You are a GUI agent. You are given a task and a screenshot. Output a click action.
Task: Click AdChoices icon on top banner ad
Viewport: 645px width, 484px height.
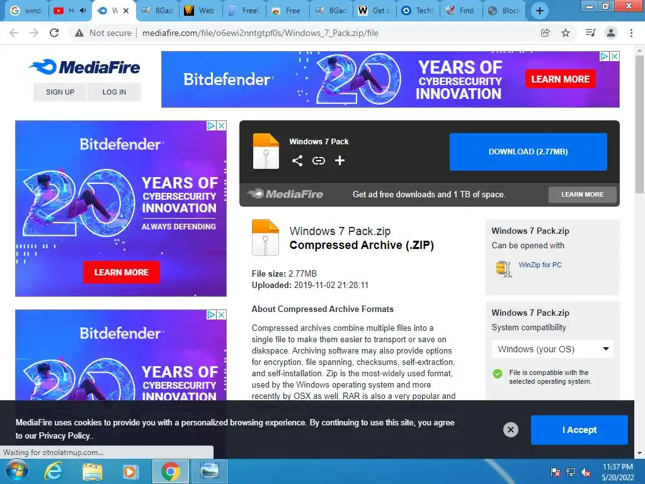(604, 56)
